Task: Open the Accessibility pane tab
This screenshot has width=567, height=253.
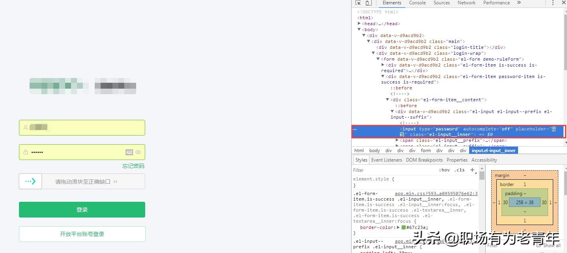Action: coord(484,160)
